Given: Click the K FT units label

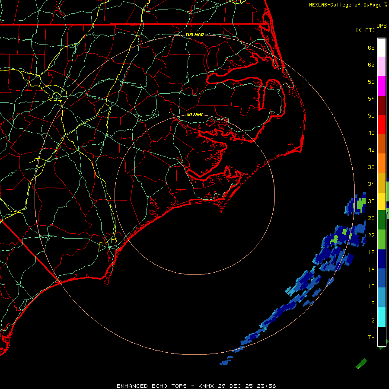Looking at the screenshot, I should pos(365,30).
